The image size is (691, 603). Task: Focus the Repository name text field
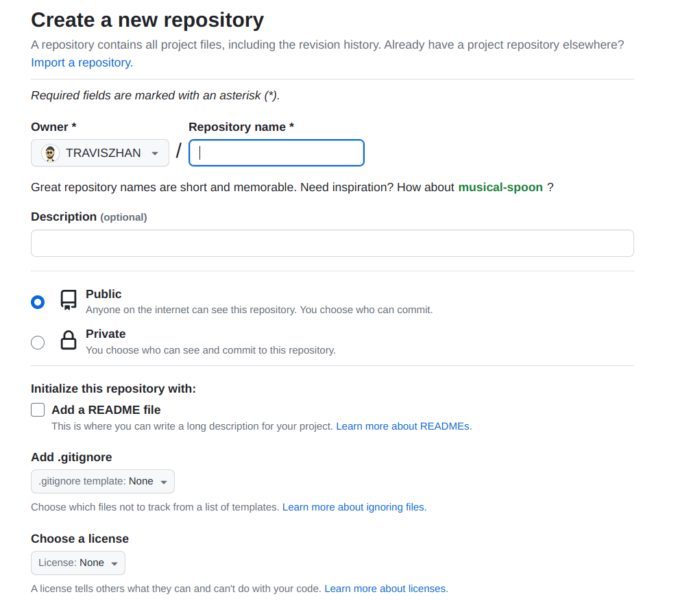[276, 153]
